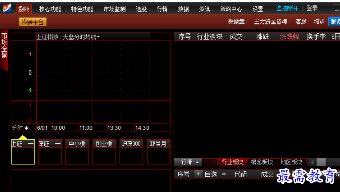Sort by 换手率 column header
This screenshot has height=192, width=340.
[x=316, y=37]
